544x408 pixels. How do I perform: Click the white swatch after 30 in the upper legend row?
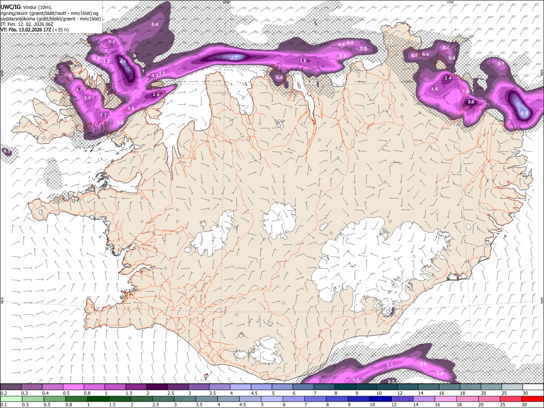[533, 387]
